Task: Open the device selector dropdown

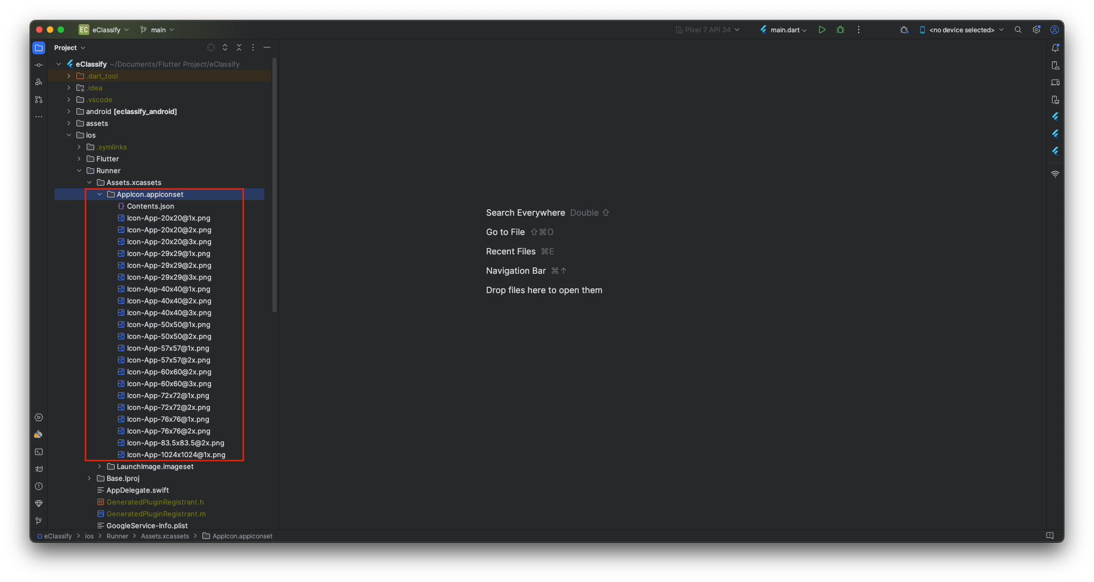Action: 962,30
